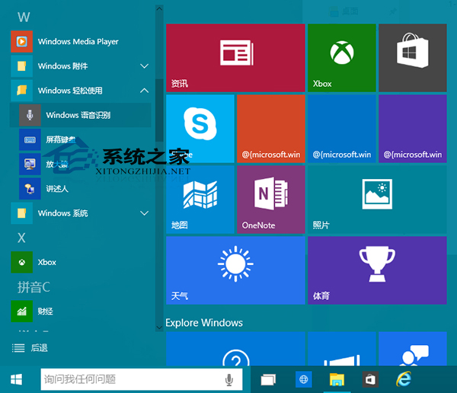Expand the Windows 附件 folder

[144, 66]
